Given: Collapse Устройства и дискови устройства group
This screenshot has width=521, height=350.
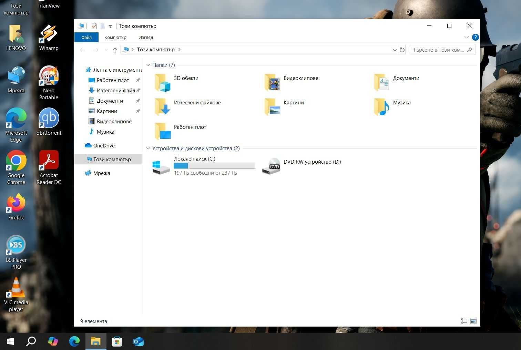Looking at the screenshot, I should coord(148,148).
